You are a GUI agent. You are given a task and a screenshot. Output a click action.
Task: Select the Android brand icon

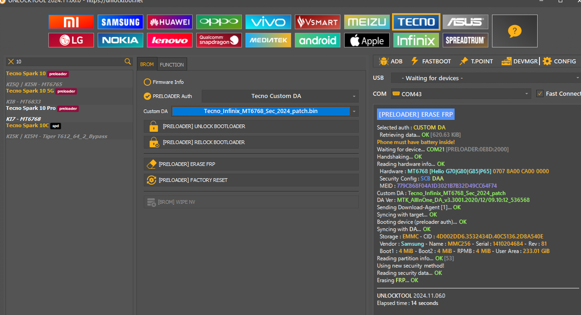[318, 40]
